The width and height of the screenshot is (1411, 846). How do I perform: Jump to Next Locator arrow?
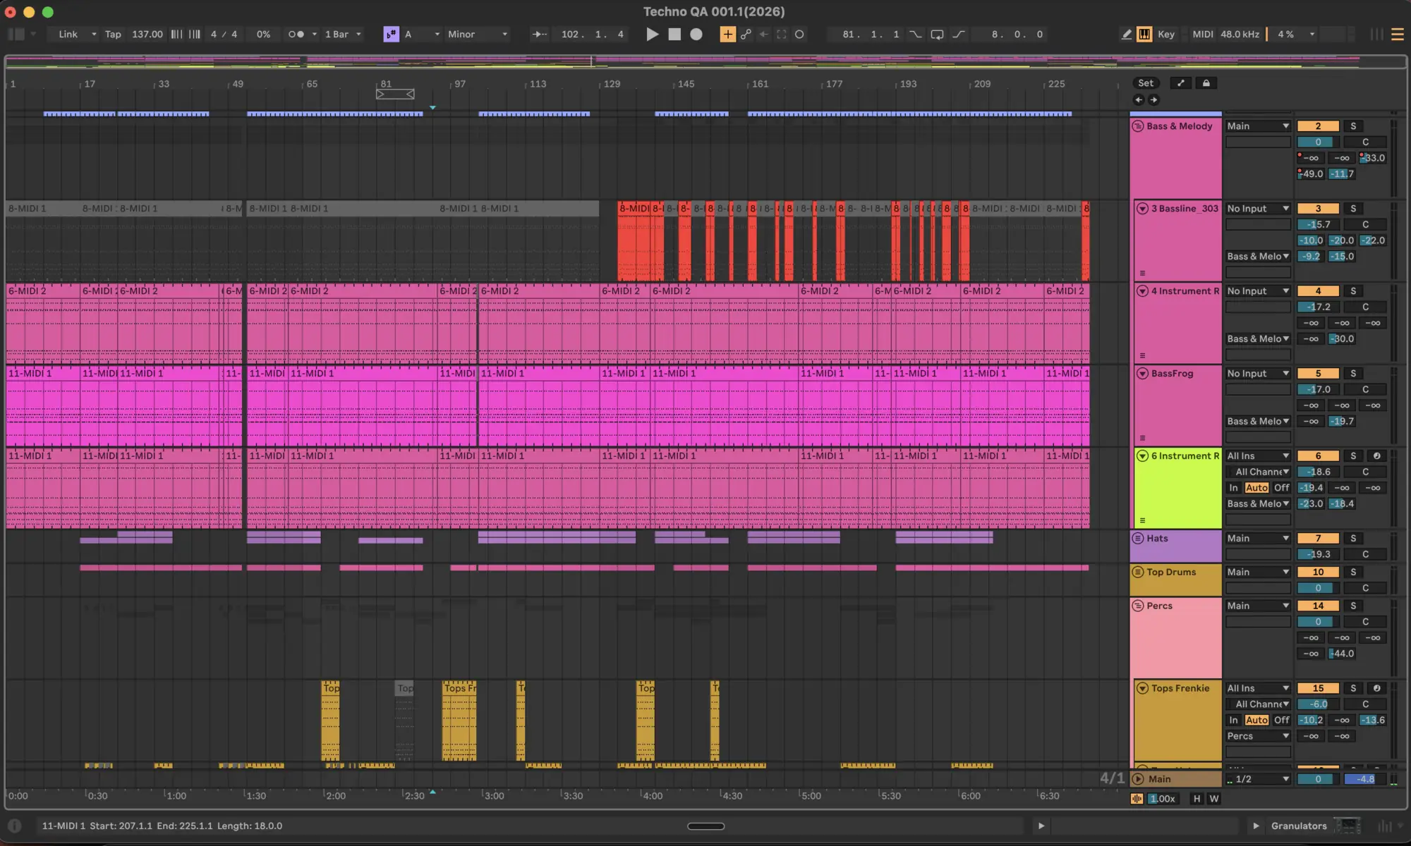coord(1153,99)
